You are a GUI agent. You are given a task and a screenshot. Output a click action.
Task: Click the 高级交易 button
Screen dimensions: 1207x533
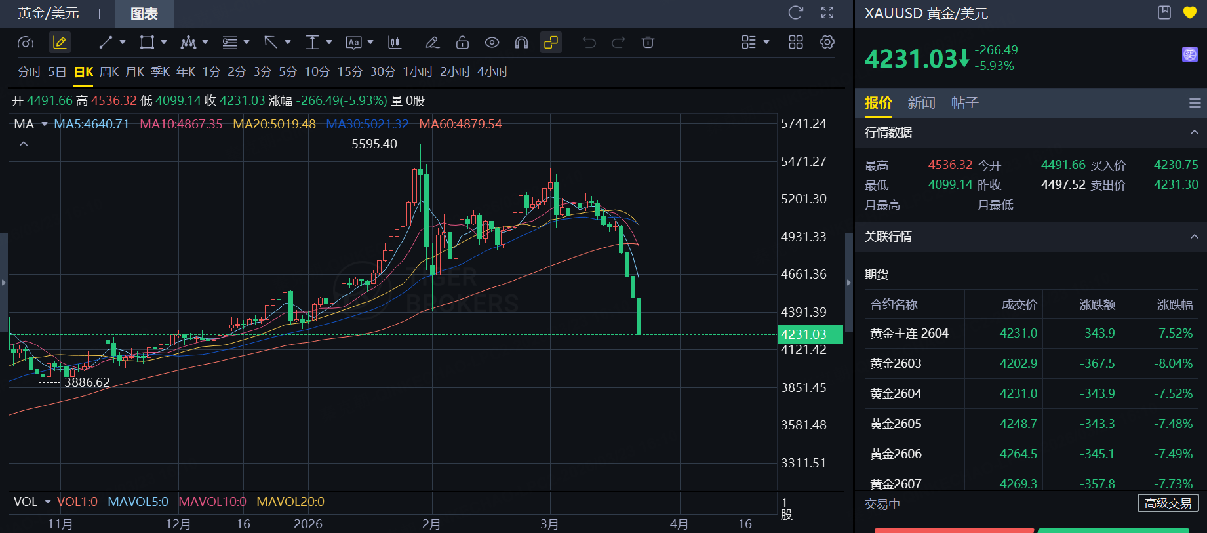coord(1167,503)
